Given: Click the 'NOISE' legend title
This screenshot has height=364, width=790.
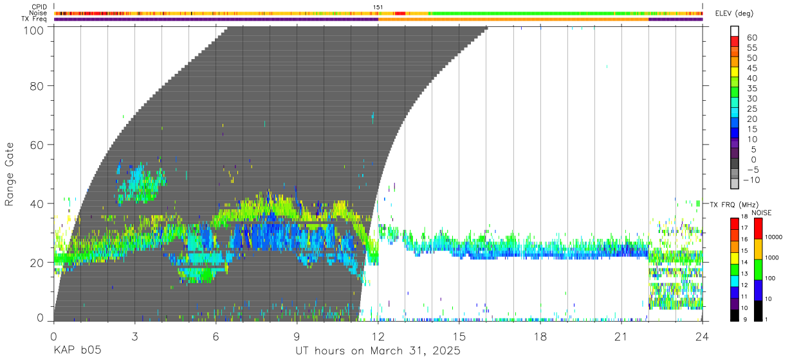Looking at the screenshot, I should [761, 212].
